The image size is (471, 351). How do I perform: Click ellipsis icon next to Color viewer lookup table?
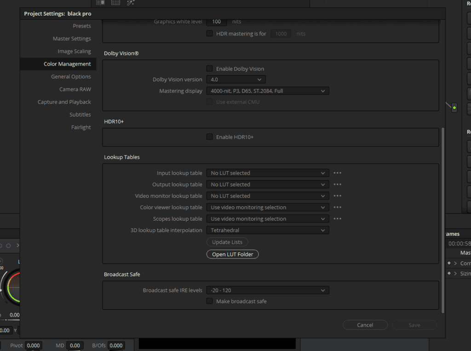pyautogui.click(x=337, y=207)
